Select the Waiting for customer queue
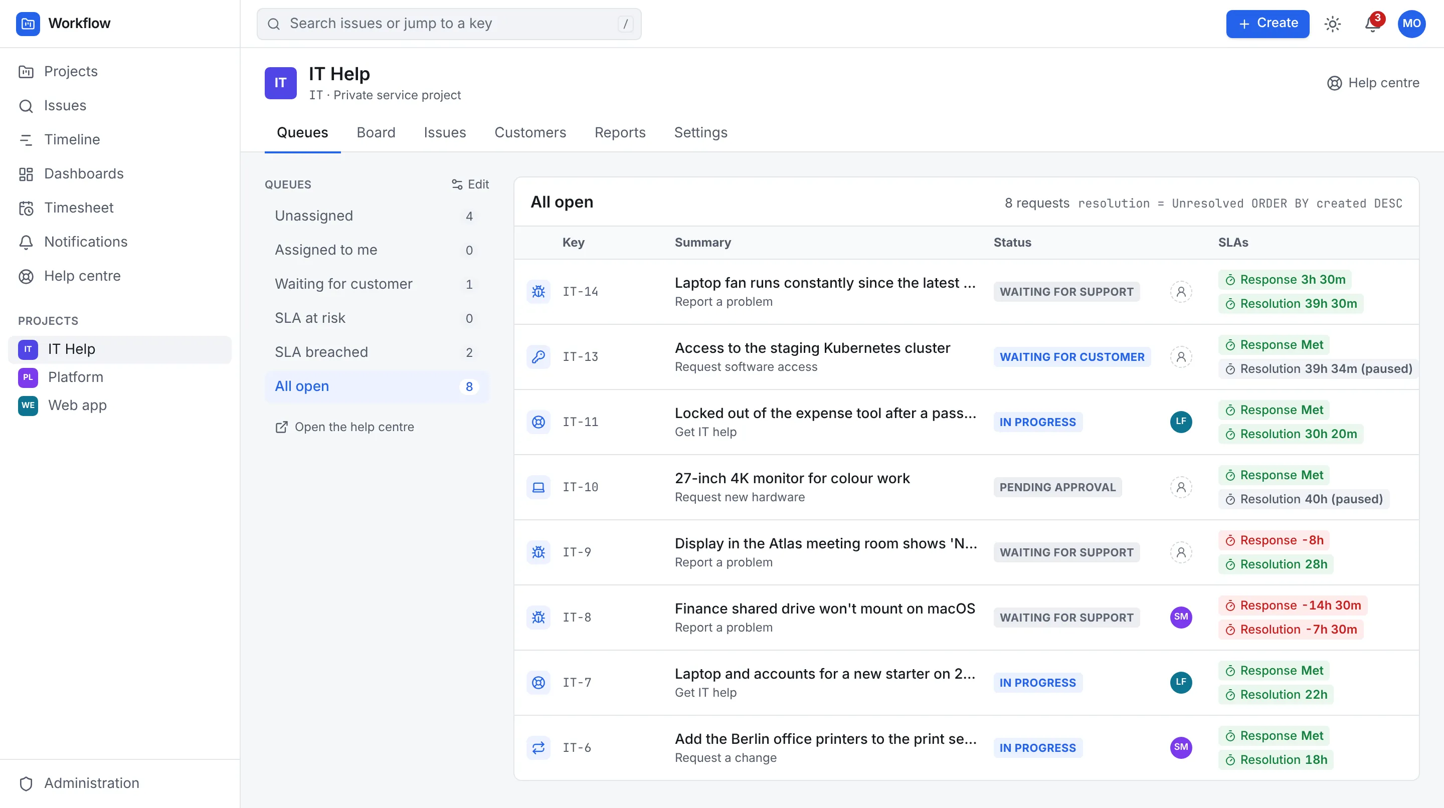Viewport: 1444px width, 808px height. pyautogui.click(x=376, y=284)
